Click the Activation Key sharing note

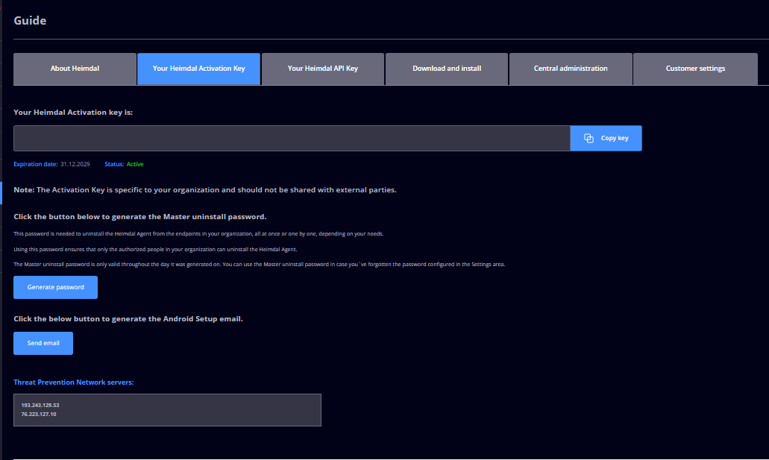(205, 190)
